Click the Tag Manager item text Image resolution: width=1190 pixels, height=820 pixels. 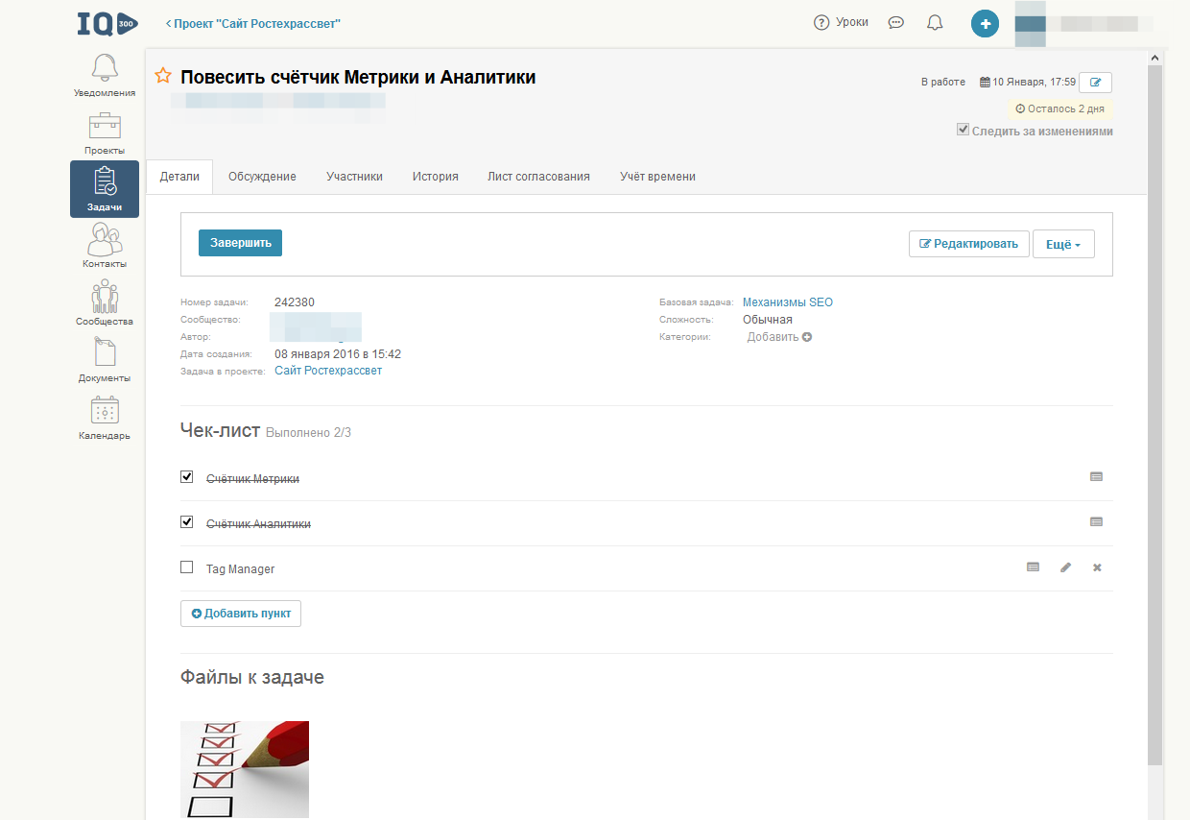click(x=241, y=569)
